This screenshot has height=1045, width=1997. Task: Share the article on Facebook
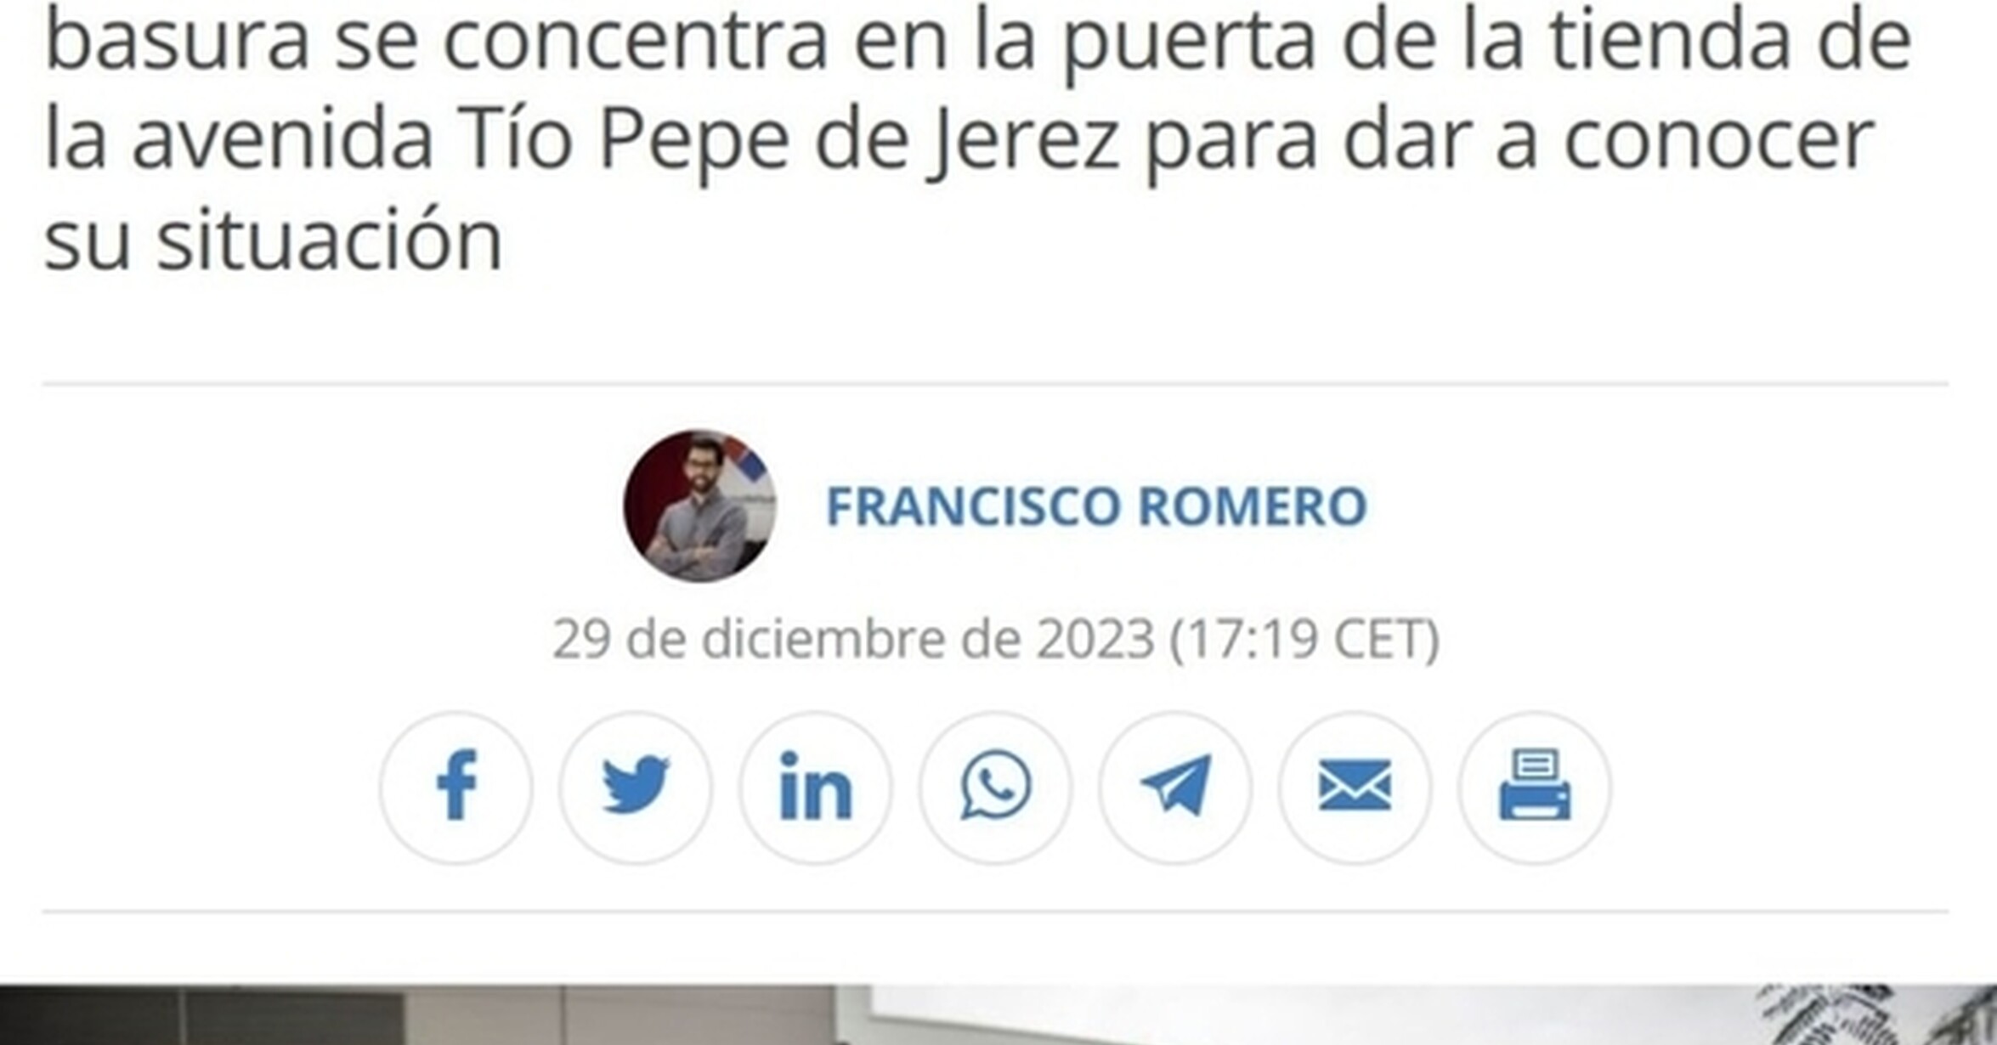[456, 788]
